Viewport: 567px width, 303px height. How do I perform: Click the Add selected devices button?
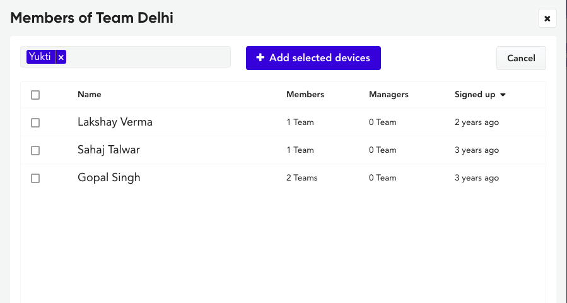[x=313, y=58]
